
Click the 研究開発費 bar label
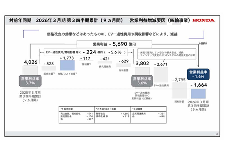(105, 67)
